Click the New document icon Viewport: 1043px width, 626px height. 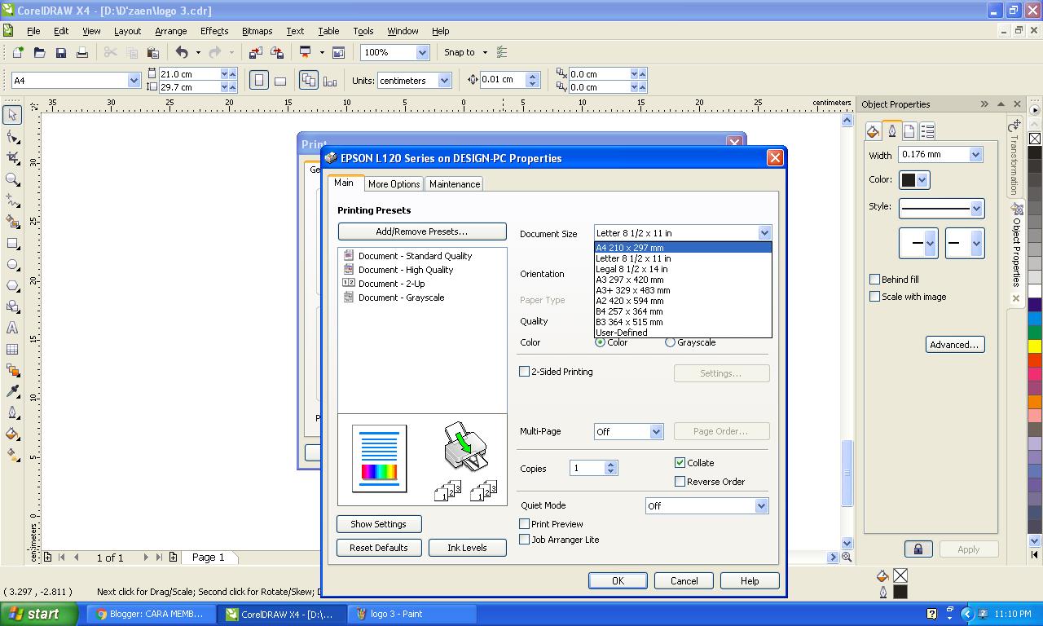pyautogui.click(x=18, y=52)
